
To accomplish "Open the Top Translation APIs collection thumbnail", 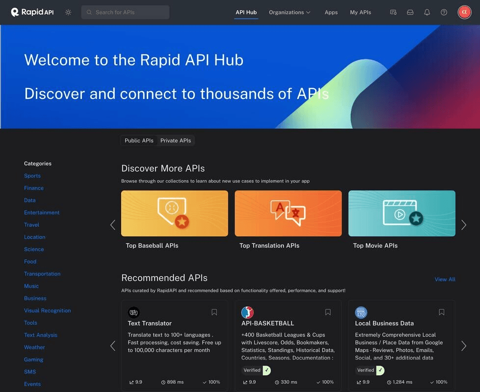I will [288, 214].
